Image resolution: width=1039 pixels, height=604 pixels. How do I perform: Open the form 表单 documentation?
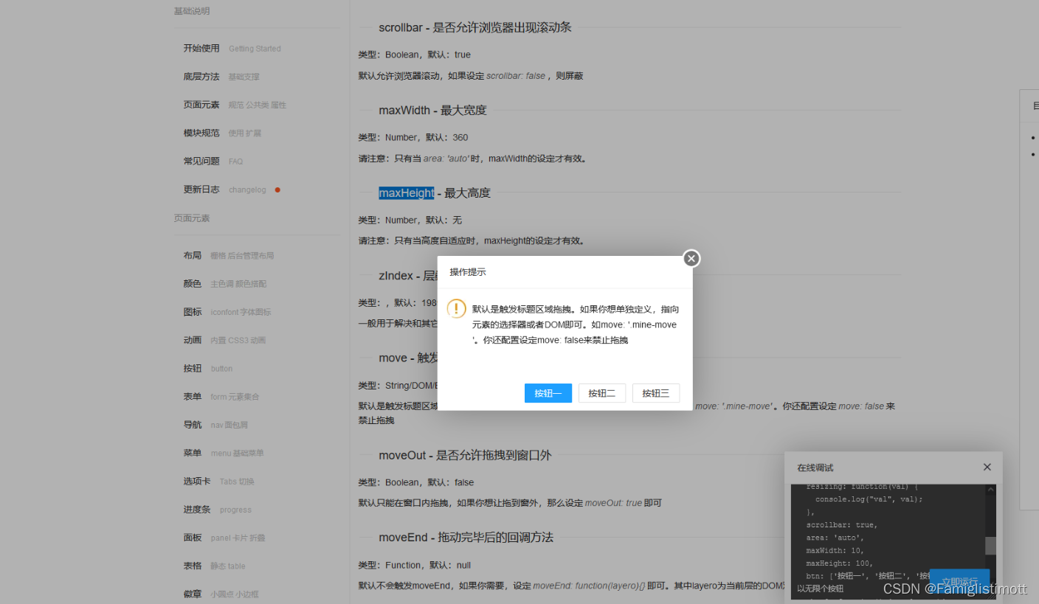pyautogui.click(x=192, y=396)
